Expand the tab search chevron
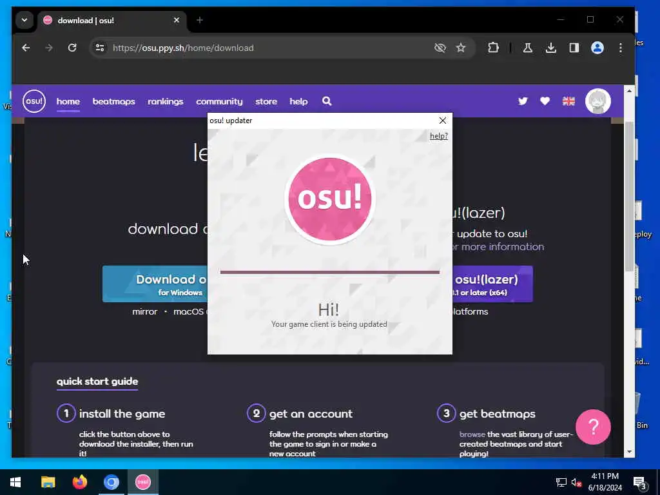The image size is (660, 495). [x=24, y=20]
